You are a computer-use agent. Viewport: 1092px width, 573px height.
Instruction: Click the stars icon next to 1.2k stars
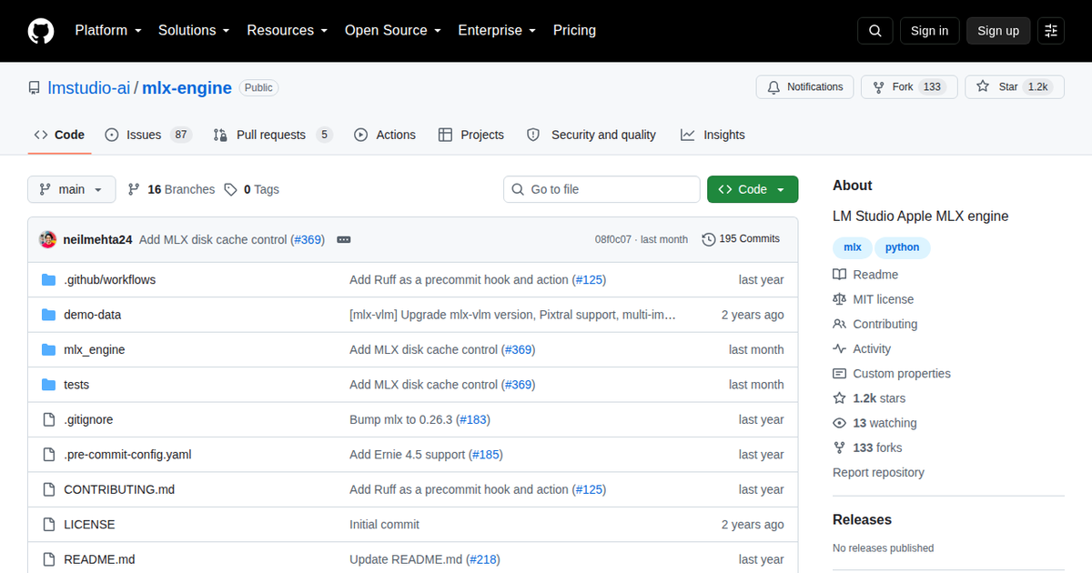click(839, 398)
